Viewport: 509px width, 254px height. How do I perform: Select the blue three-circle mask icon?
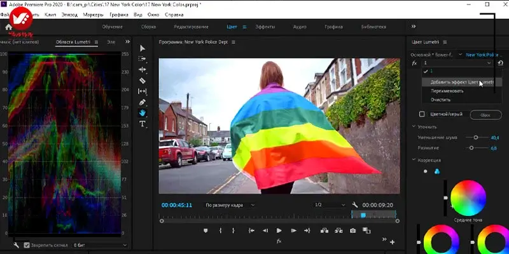pyautogui.click(x=437, y=171)
